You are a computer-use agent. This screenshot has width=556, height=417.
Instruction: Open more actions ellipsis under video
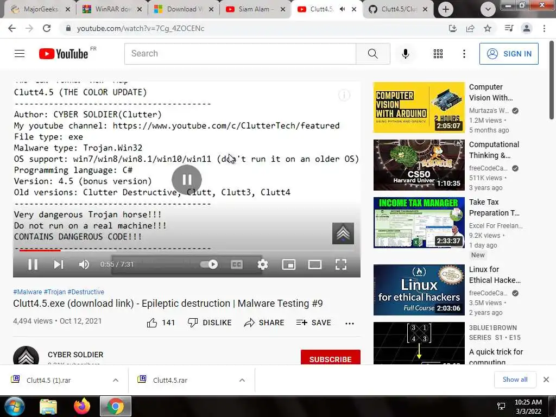coord(350,323)
